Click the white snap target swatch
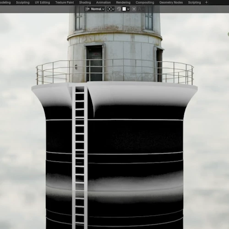Screen dimensions: 229x229 (124, 9)
